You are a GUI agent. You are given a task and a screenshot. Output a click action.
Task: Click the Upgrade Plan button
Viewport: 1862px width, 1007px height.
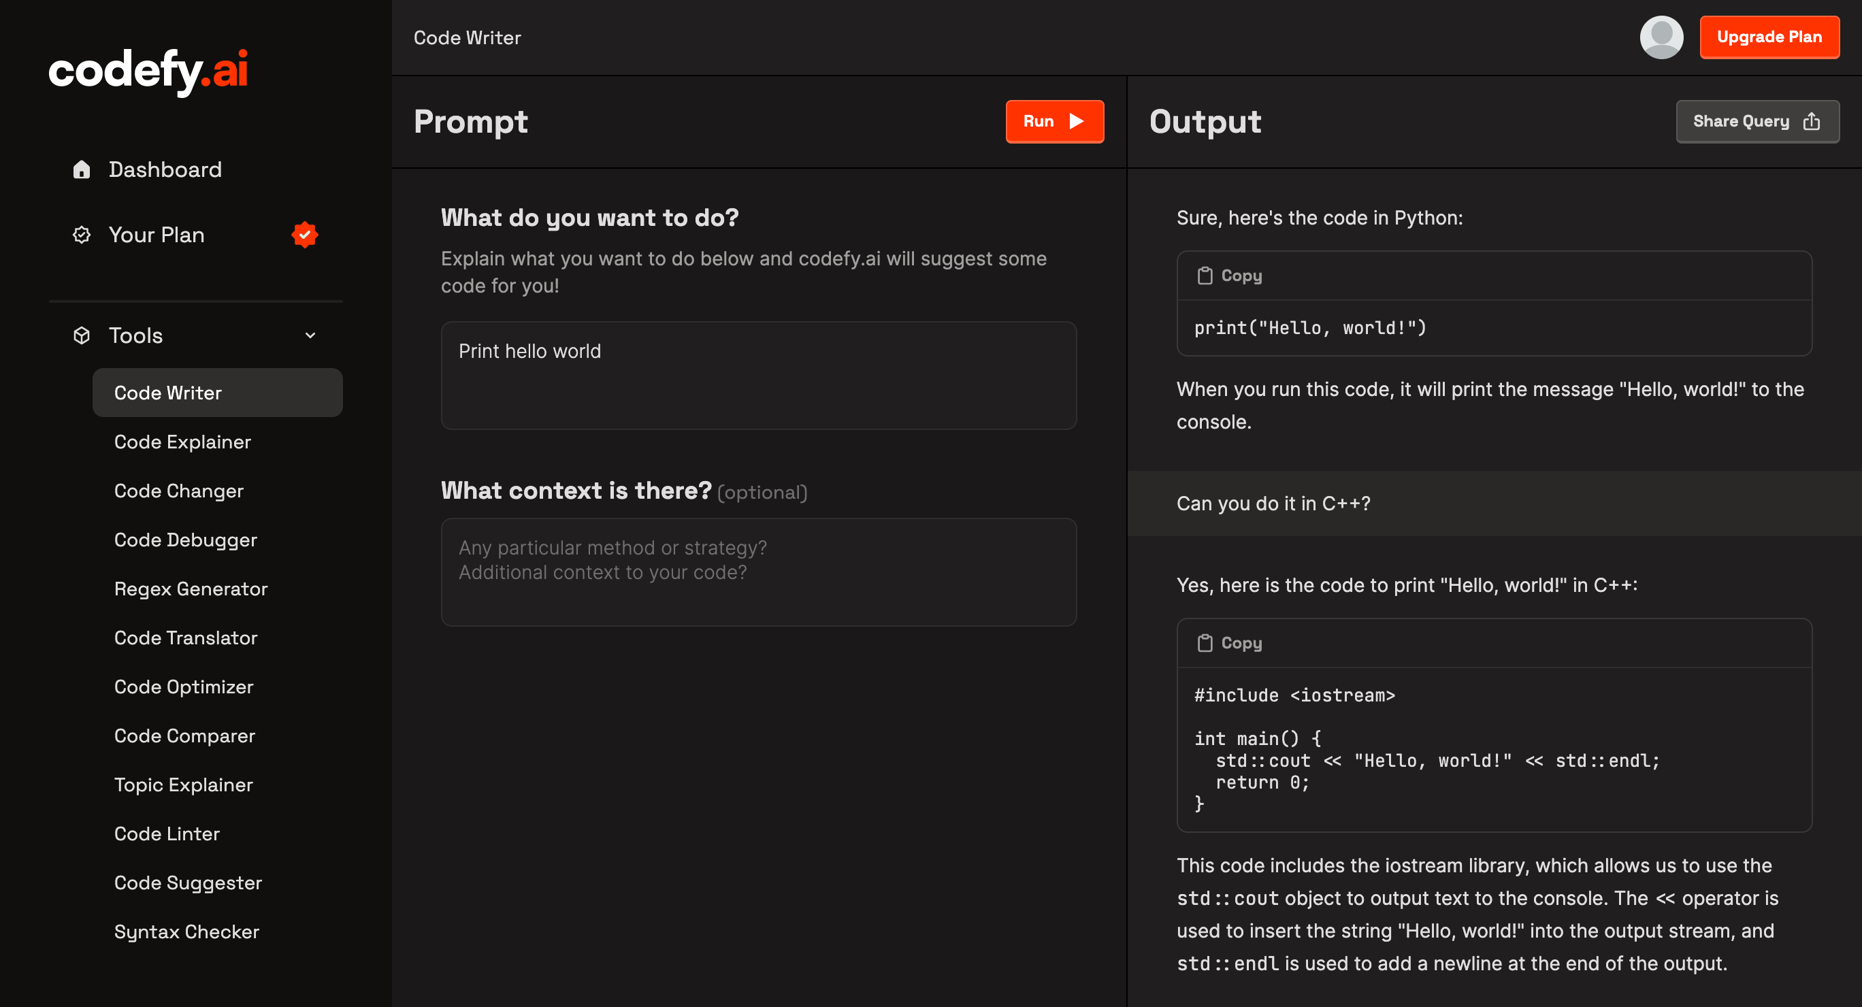(x=1769, y=37)
